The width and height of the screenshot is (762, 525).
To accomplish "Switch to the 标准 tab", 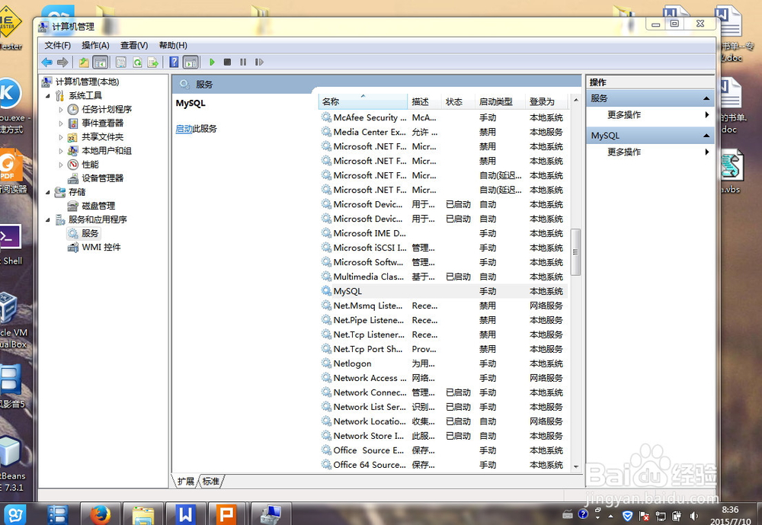I will point(211,482).
